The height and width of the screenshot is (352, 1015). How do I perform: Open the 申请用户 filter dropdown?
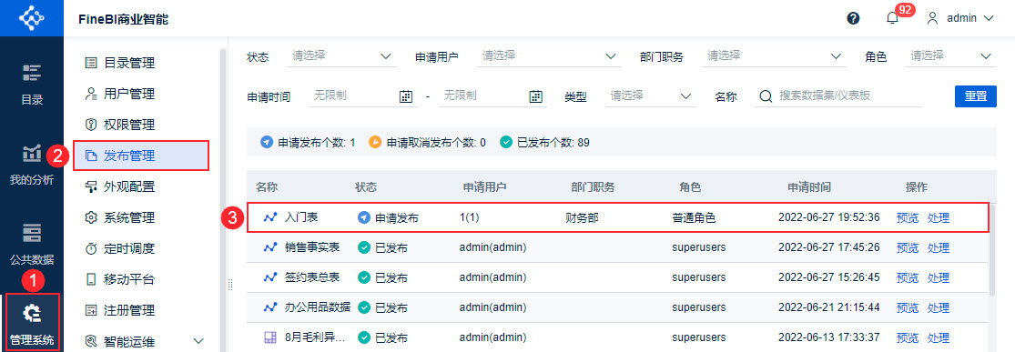(x=548, y=56)
